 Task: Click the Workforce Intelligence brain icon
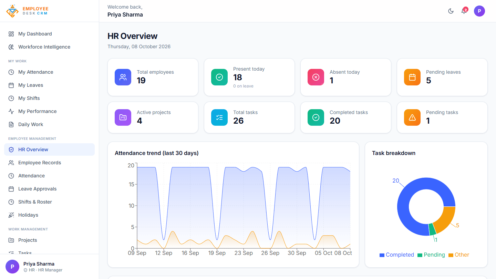(11, 47)
